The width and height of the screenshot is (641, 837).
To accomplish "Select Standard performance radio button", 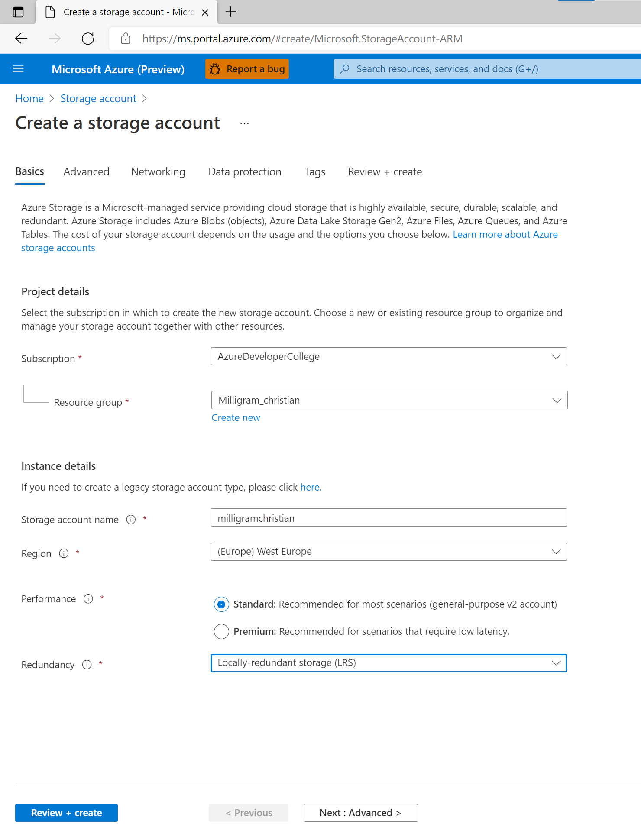I will coord(221,604).
